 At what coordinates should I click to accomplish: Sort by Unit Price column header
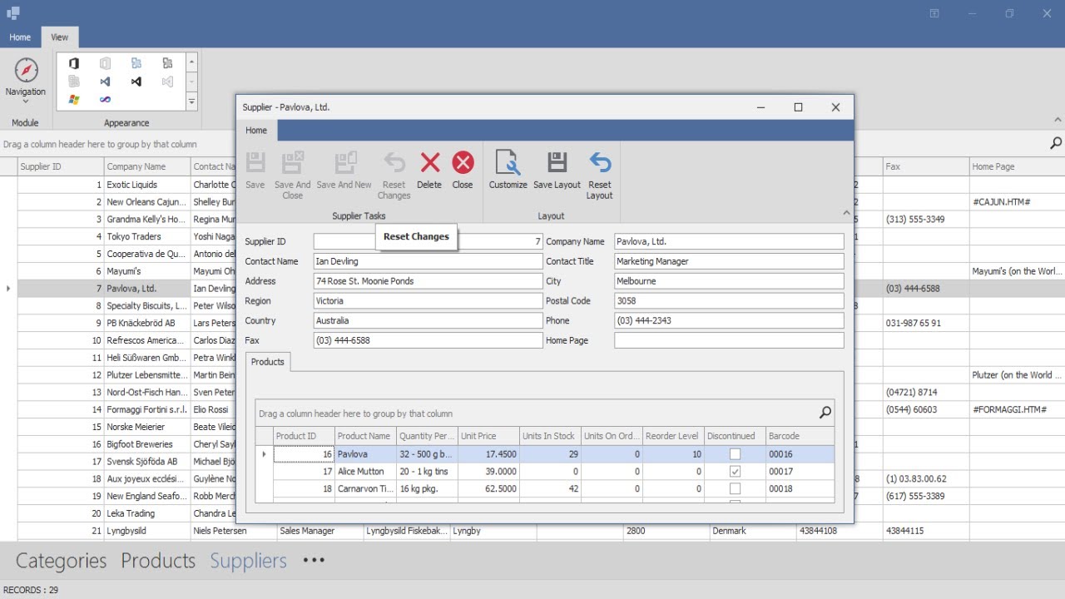click(488, 436)
